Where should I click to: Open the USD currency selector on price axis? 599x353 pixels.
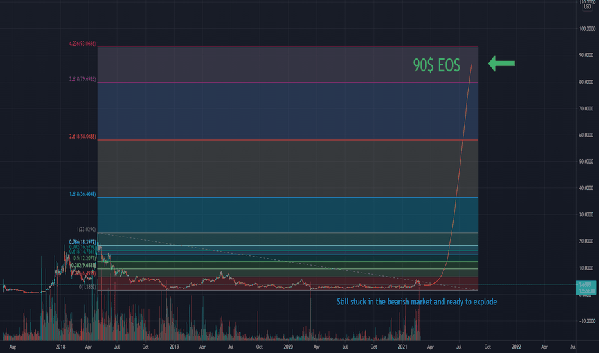(x=587, y=7)
